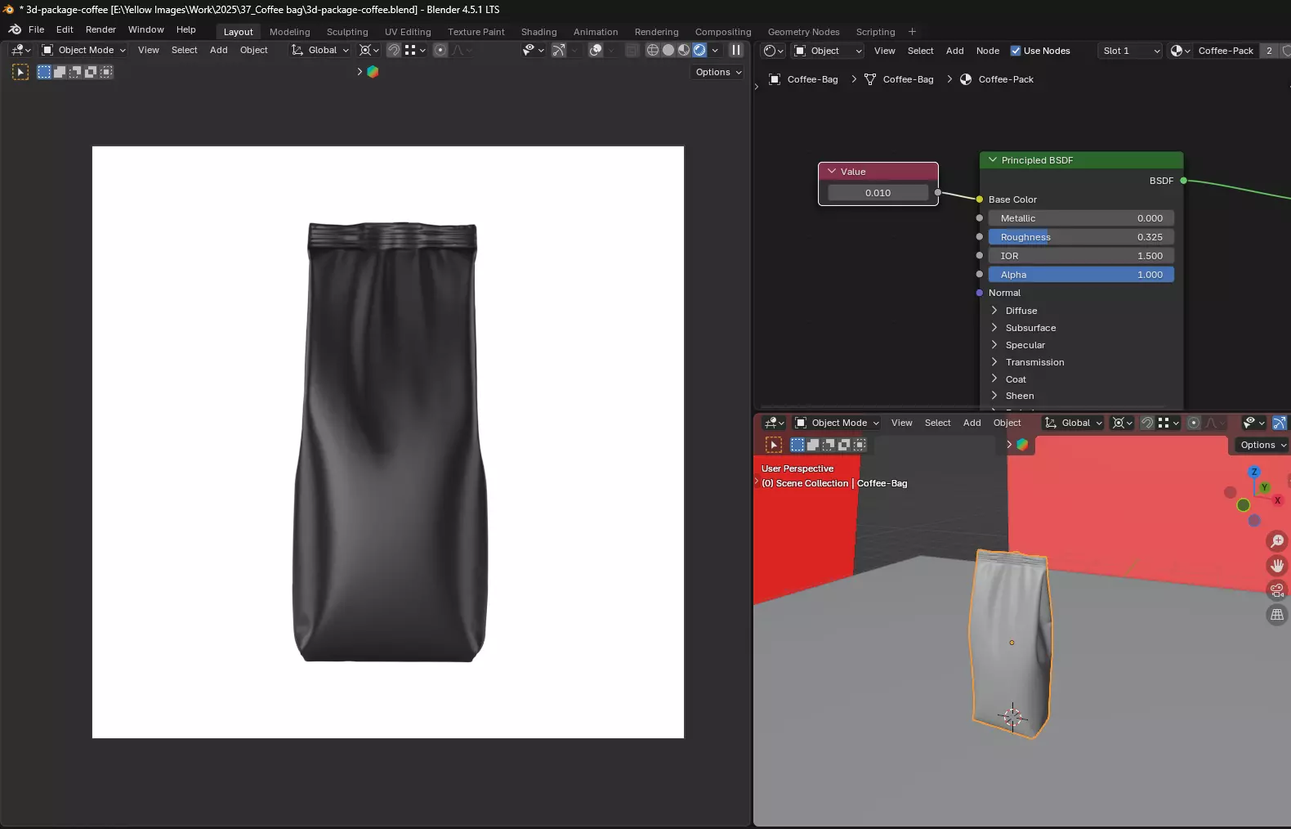Image resolution: width=1291 pixels, height=829 pixels.
Task: Choose 'invert selection' mode in the left viewport
Action: coord(91,72)
